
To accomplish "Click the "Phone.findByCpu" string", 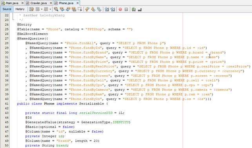I will [x=86, y=85].
